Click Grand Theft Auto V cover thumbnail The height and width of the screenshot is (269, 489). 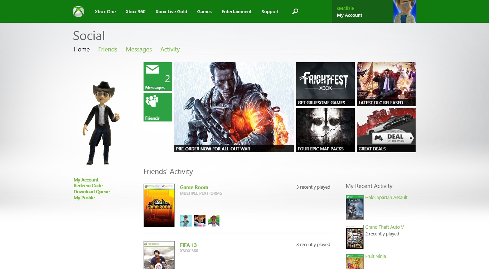click(x=355, y=237)
